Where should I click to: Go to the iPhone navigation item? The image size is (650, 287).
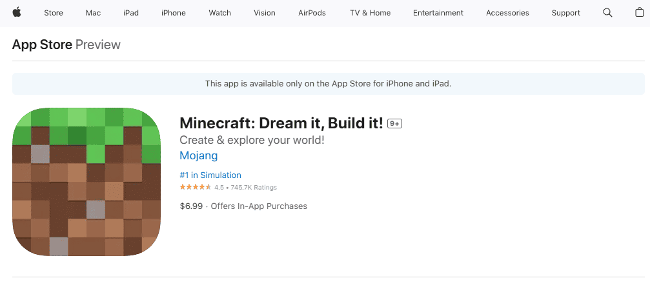(x=173, y=13)
